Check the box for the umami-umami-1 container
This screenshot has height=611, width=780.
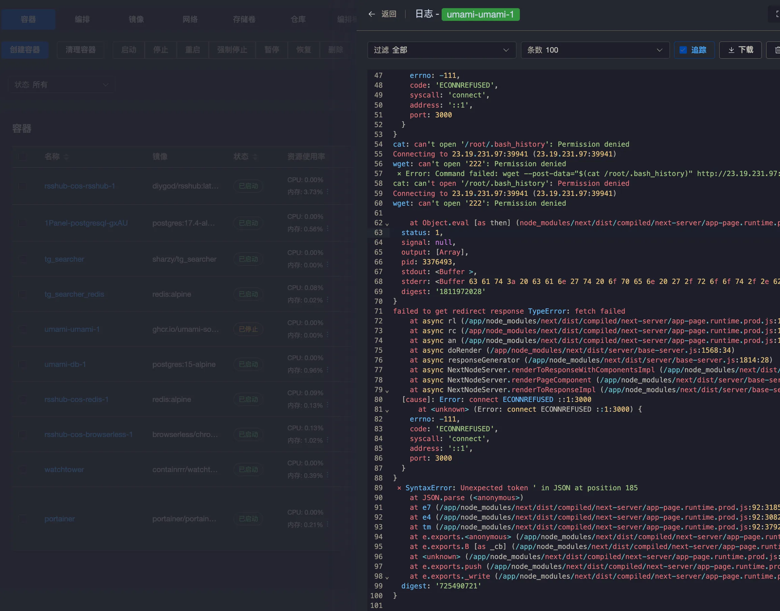(22, 329)
